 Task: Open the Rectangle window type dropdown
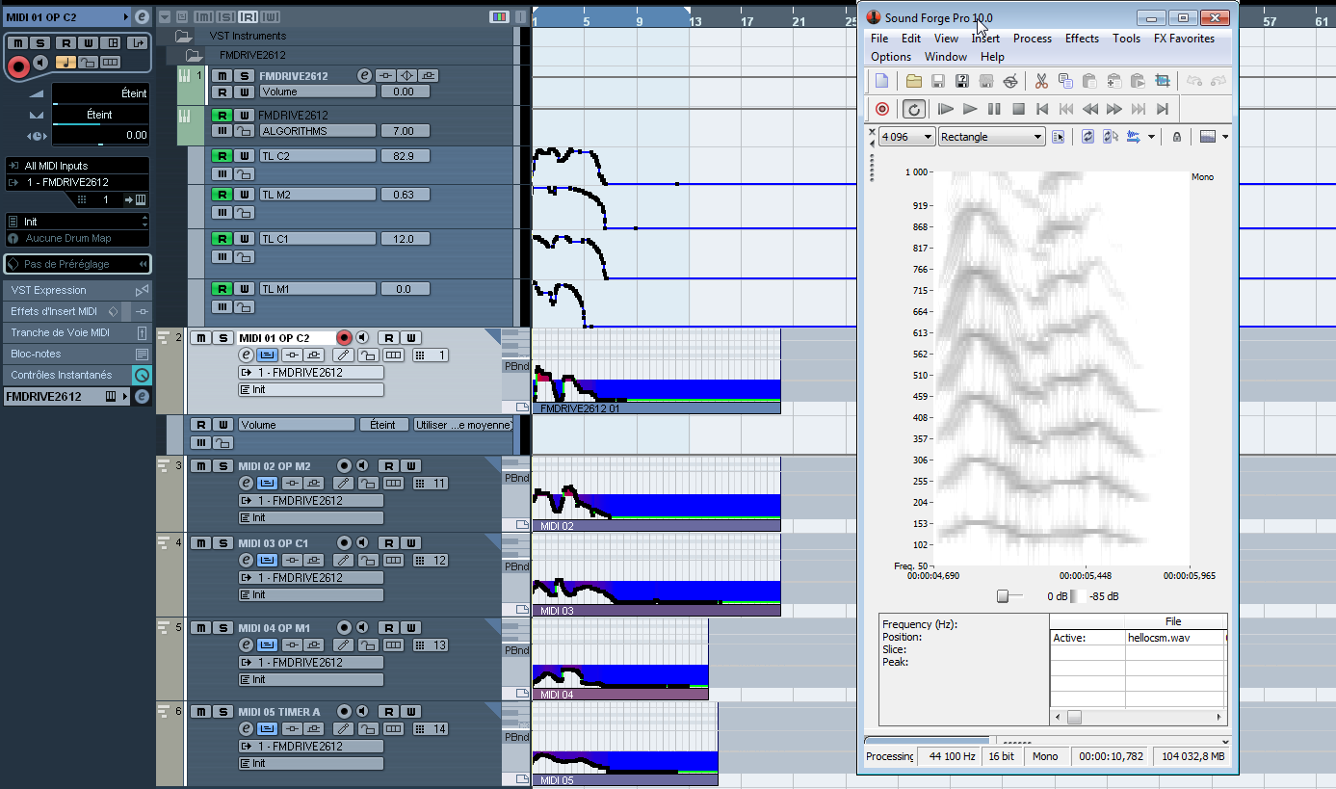(x=1037, y=137)
